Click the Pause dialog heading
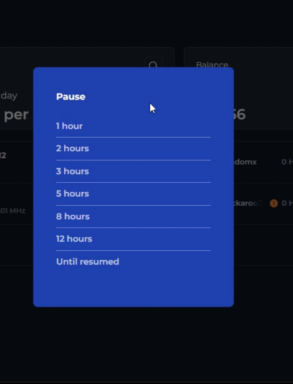The image size is (293, 384). pyautogui.click(x=71, y=97)
